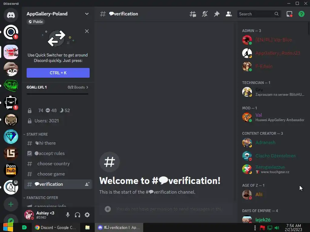Toggle the member list visibility

(x=229, y=14)
